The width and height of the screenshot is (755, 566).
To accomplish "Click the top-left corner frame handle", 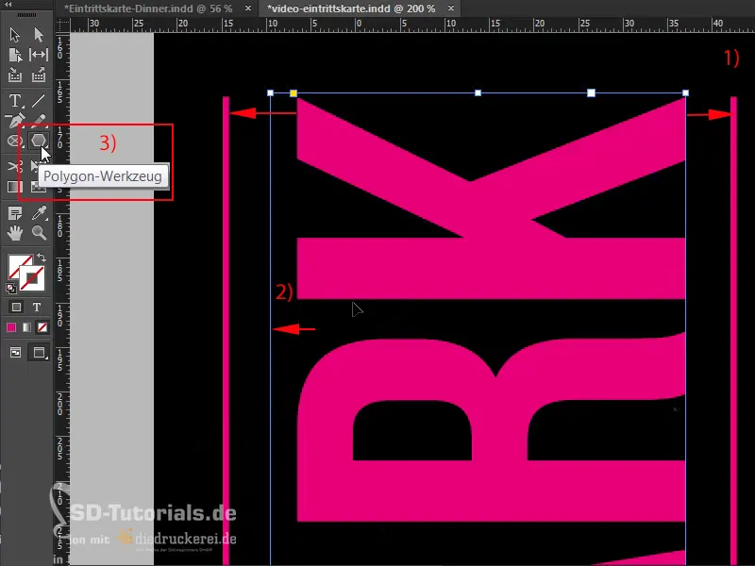I will 270,92.
